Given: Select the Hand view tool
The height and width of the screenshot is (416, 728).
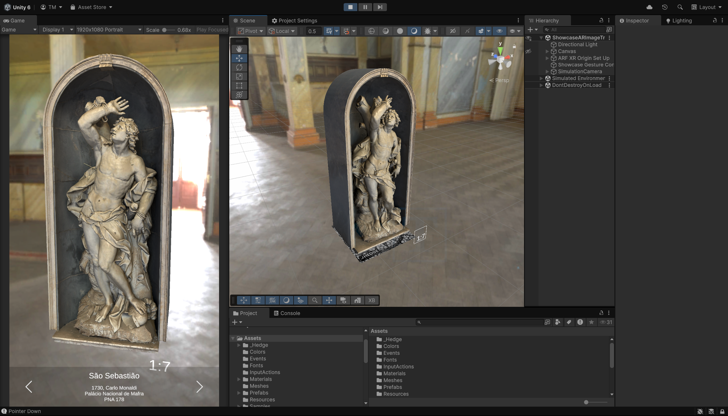Looking at the screenshot, I should pos(239,49).
